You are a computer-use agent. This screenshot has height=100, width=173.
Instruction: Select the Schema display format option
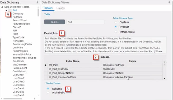48,88
